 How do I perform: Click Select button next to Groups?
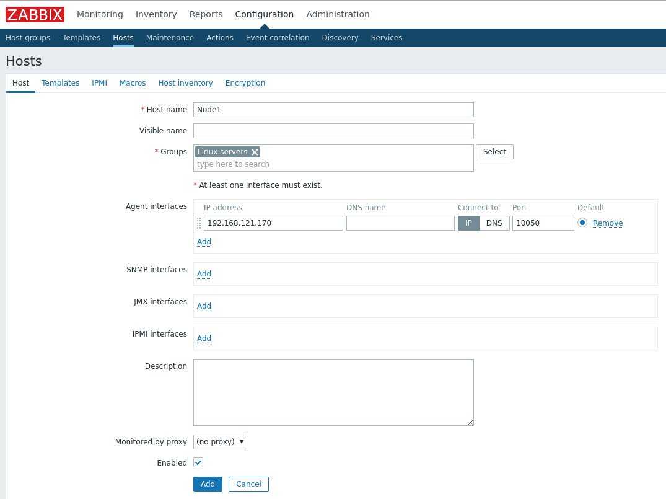pos(494,152)
